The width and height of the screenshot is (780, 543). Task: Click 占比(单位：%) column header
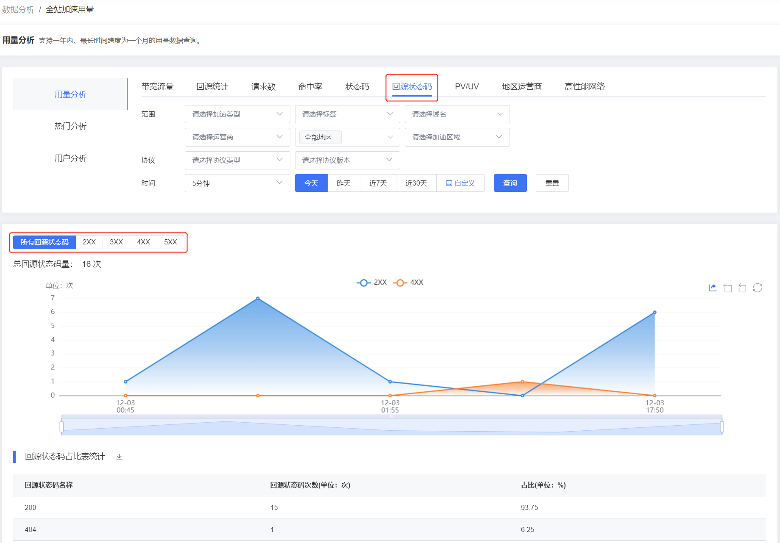click(x=543, y=485)
